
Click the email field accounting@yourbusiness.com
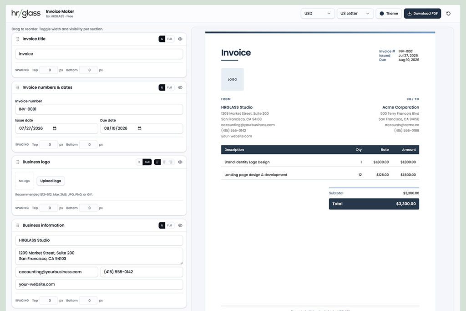pos(56,272)
